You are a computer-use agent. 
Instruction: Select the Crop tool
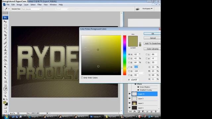pyautogui.click(x=5, y=35)
